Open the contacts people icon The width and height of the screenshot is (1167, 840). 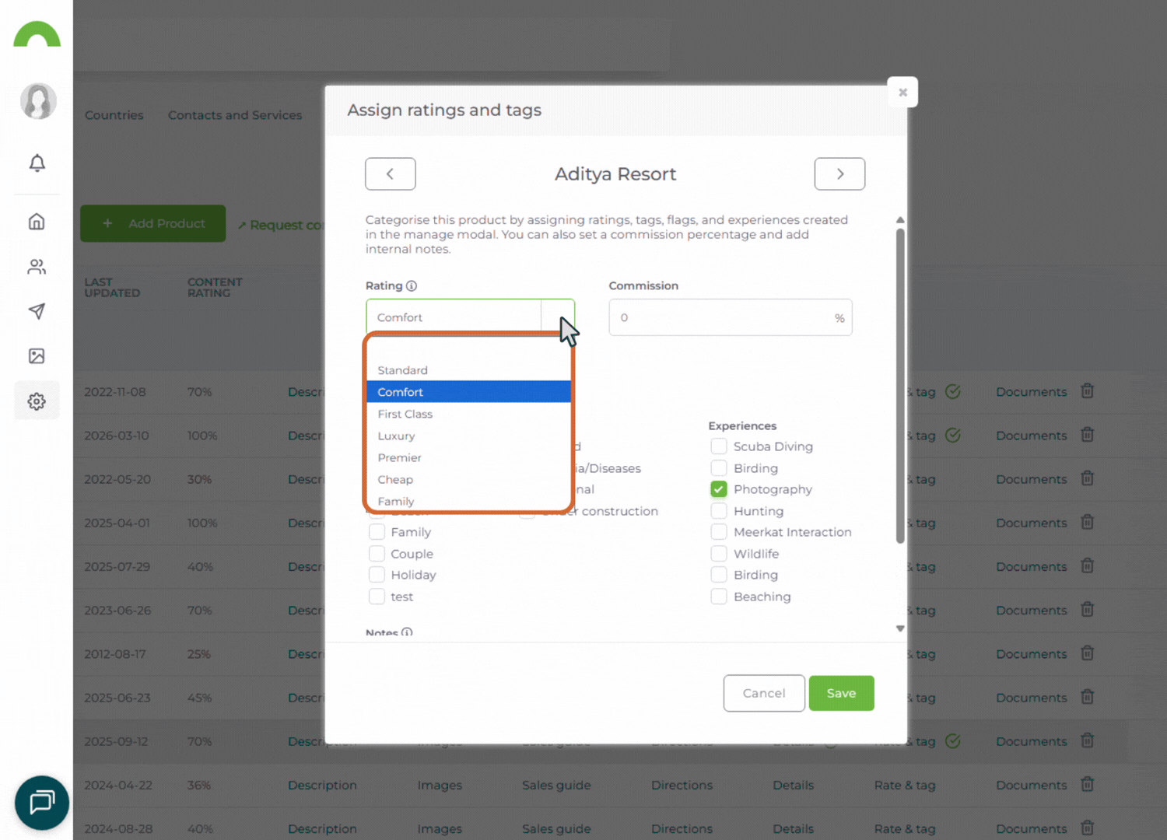pyautogui.click(x=37, y=267)
